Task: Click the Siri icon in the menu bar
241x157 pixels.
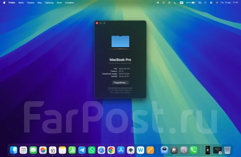Action: (x=217, y=3)
